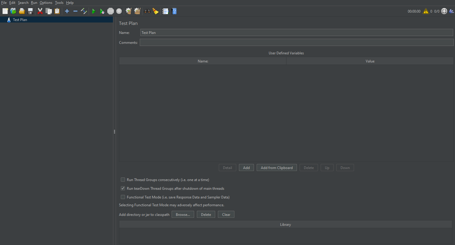The image size is (455, 245).
Task: Click the Library column header
Action: point(286,224)
